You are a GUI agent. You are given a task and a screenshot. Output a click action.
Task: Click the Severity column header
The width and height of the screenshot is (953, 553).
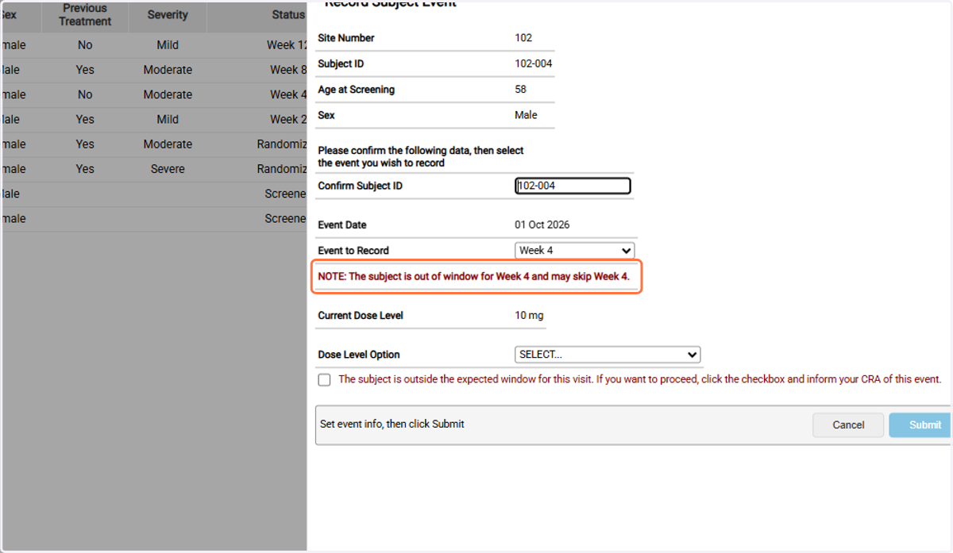(168, 15)
